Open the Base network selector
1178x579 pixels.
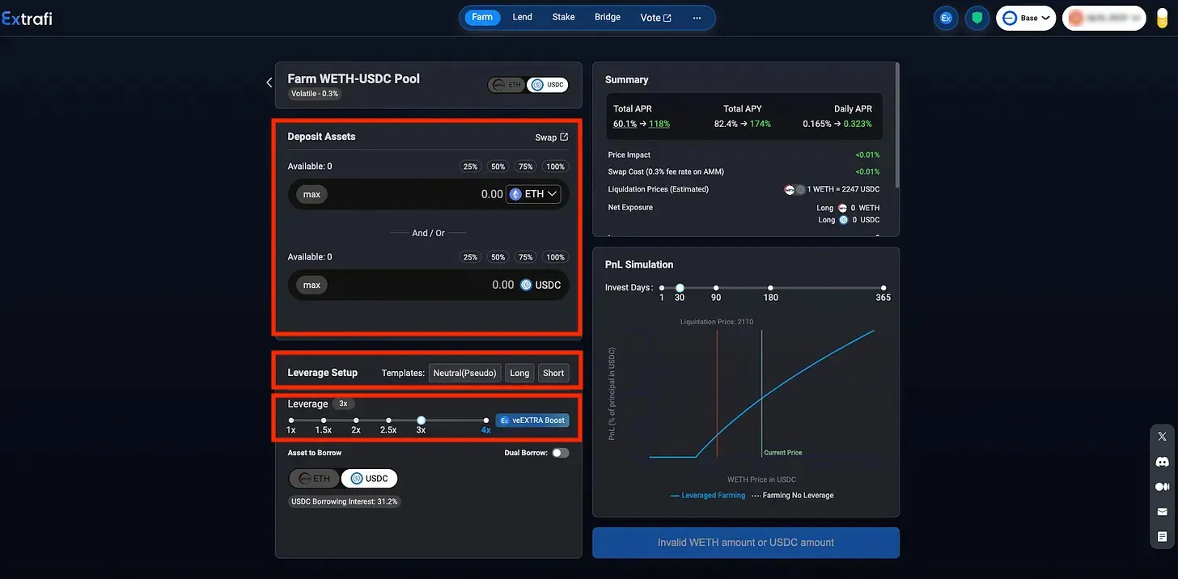point(1026,18)
